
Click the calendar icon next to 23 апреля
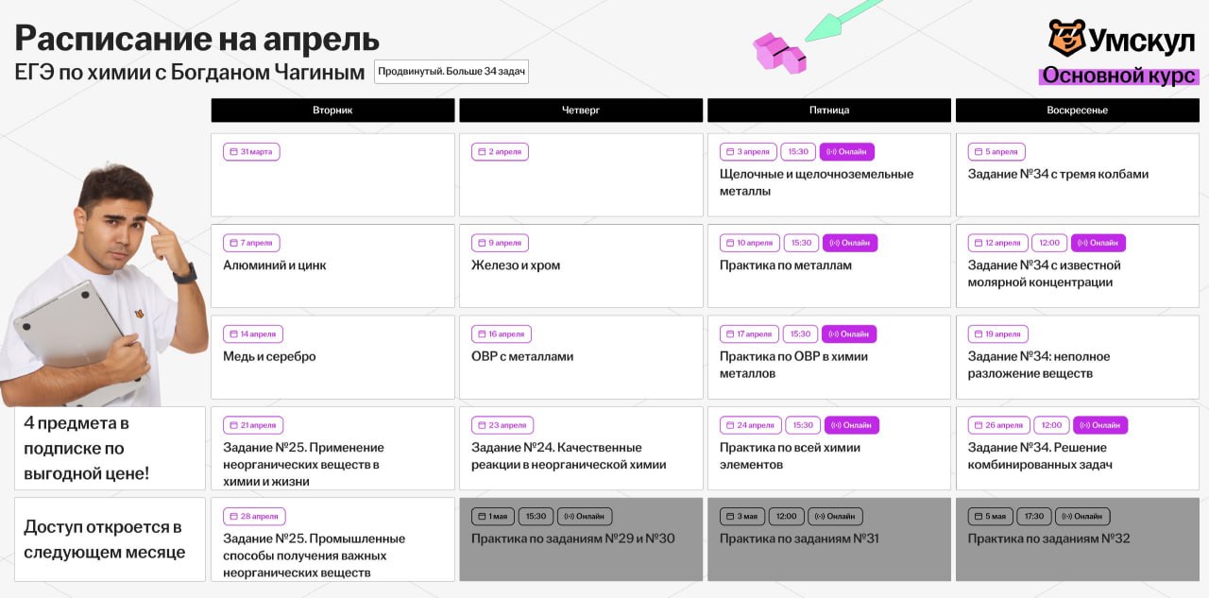click(482, 425)
